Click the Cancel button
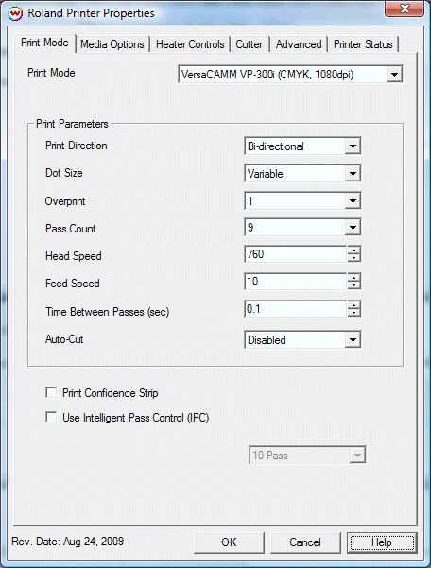This screenshot has height=568, width=431. [305, 542]
